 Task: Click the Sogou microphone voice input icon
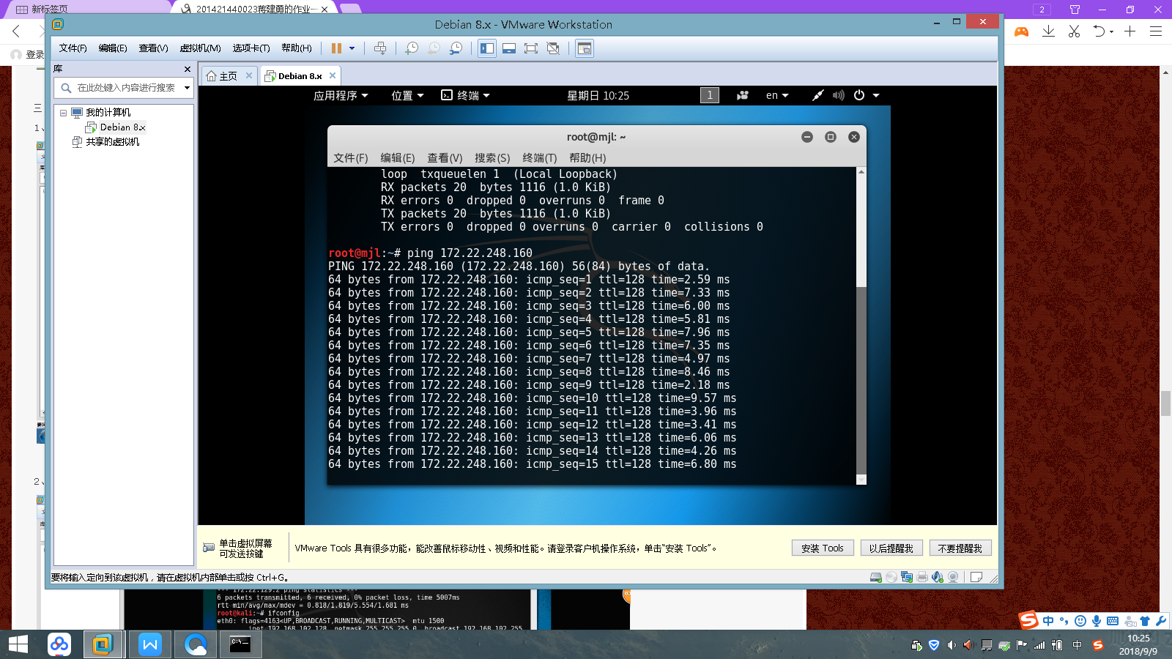pos(1097,621)
